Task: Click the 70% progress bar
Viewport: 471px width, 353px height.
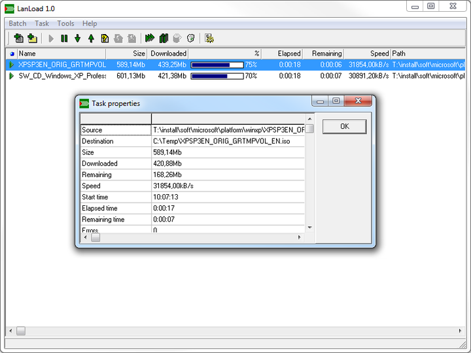Action: [x=217, y=76]
